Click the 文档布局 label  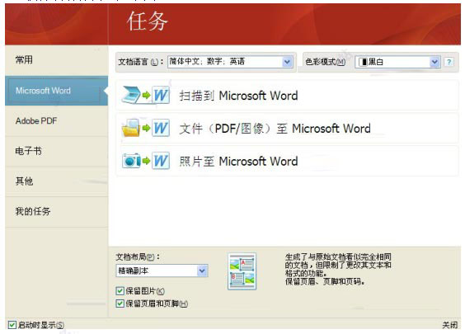[138, 256]
